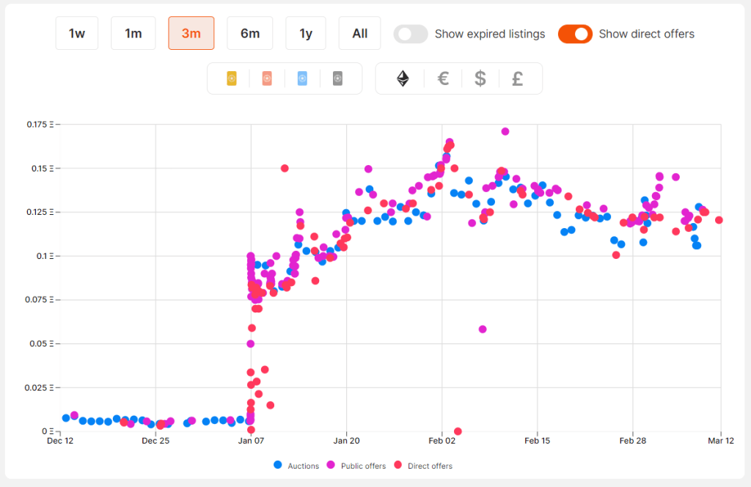751x487 pixels.
Task: Click the highest public offer point near 0.17
Action: click(505, 131)
